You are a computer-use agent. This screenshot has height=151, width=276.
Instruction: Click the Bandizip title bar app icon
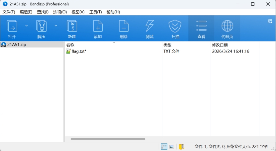[x=5, y=4]
